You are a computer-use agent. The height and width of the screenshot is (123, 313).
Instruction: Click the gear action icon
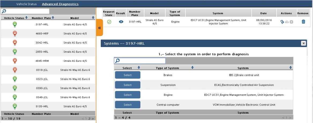(292, 22)
